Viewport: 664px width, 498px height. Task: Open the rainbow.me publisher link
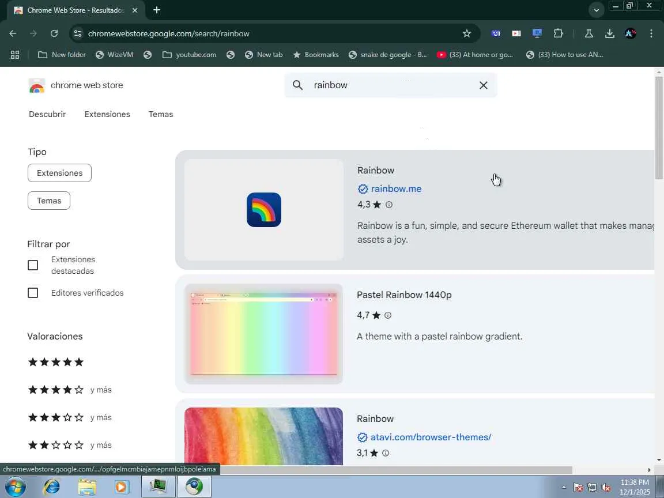(397, 189)
